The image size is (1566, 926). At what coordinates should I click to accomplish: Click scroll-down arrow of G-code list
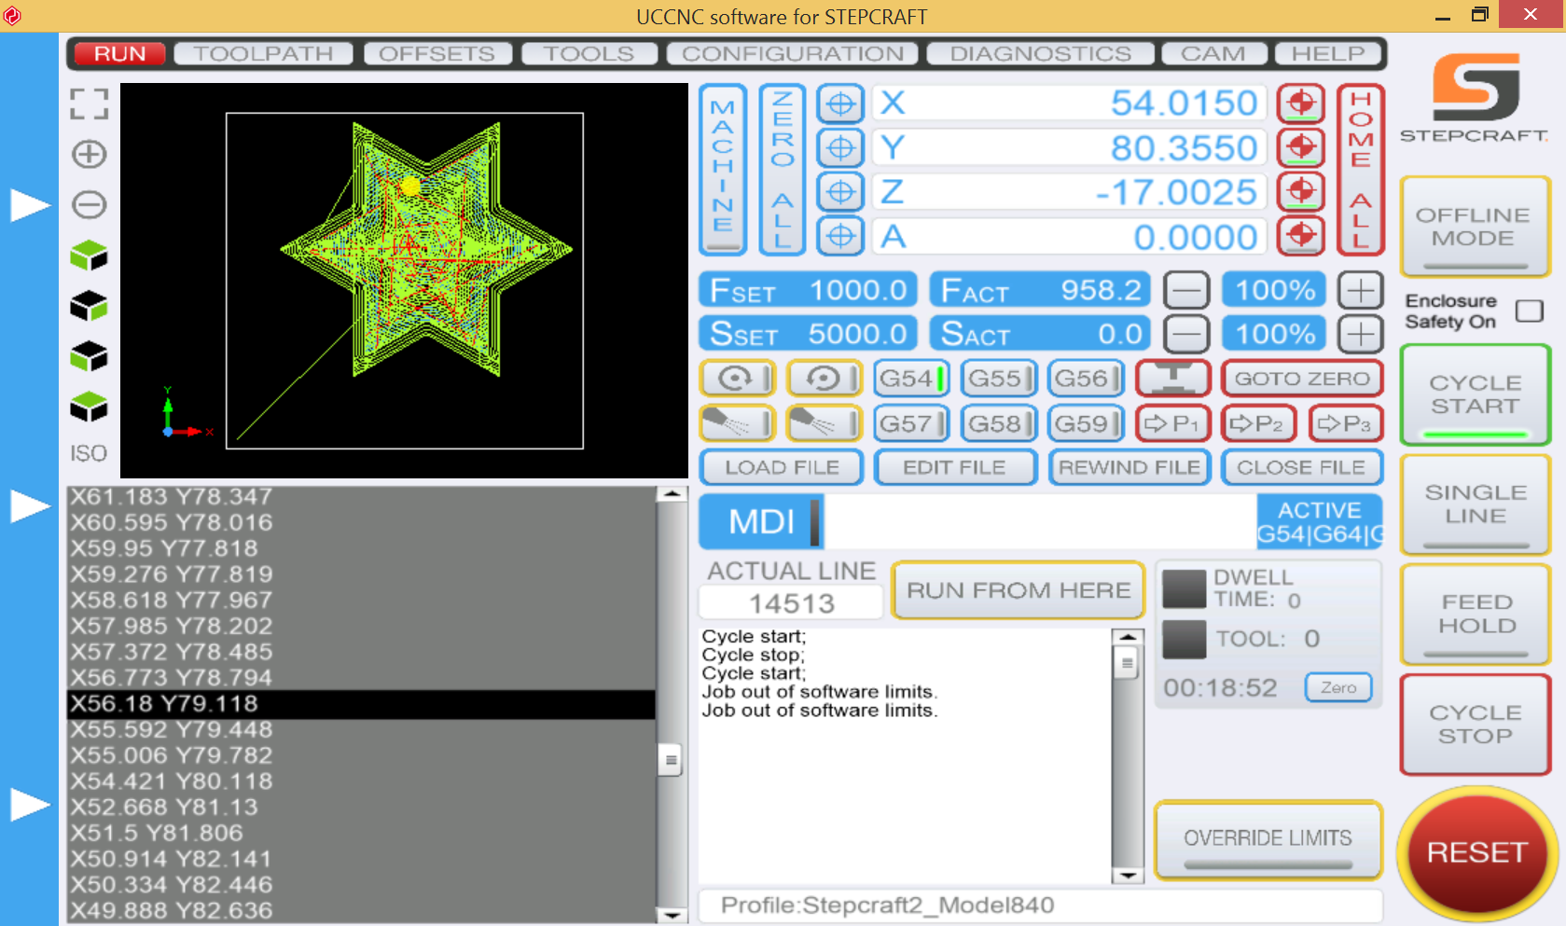672,915
